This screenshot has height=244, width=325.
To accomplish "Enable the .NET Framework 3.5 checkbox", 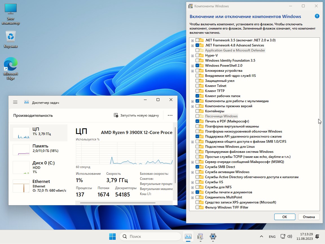I will [197, 40].
